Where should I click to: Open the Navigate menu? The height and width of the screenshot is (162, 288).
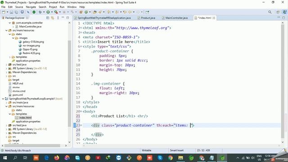pos(31,7)
